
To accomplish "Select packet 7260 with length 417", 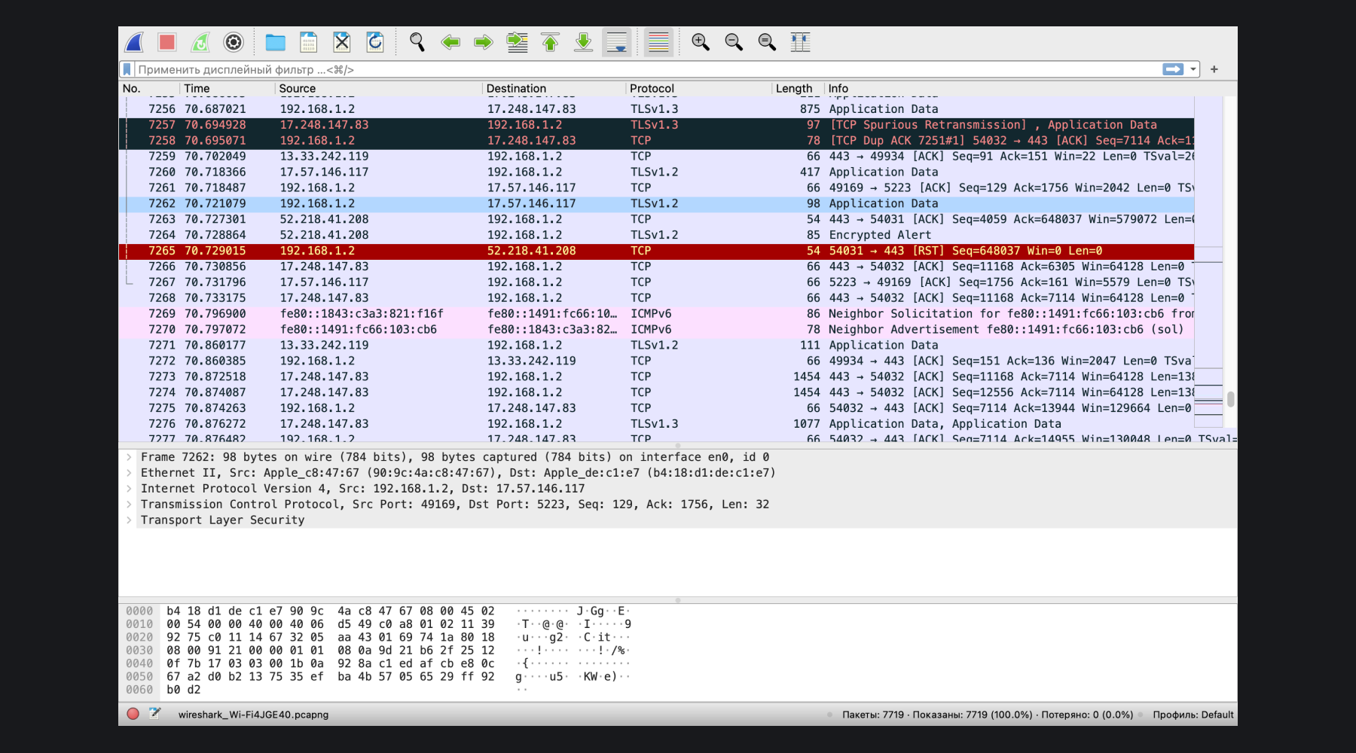I will click(x=656, y=172).
